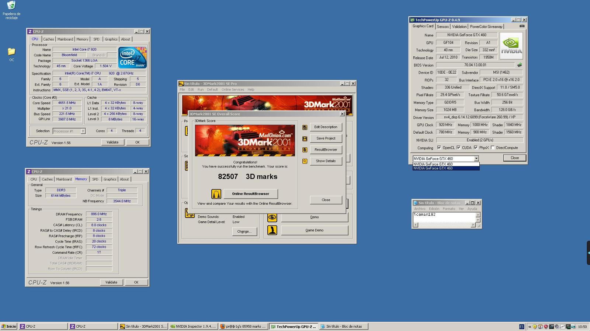This screenshot has width=590, height=331.
Task: Click the joystick icon beside Game Demo
Action: (x=272, y=230)
